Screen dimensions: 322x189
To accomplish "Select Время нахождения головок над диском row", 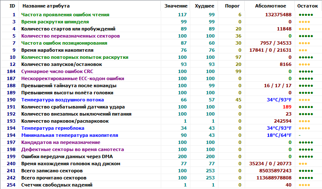I will click(x=161, y=164).
